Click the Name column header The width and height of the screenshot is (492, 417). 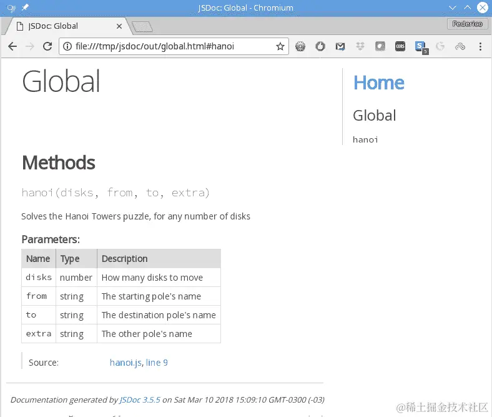click(x=39, y=259)
